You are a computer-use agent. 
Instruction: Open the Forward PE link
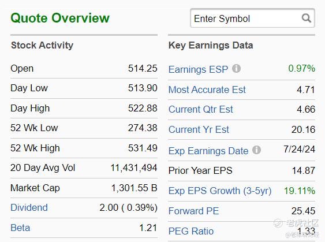point(193,211)
